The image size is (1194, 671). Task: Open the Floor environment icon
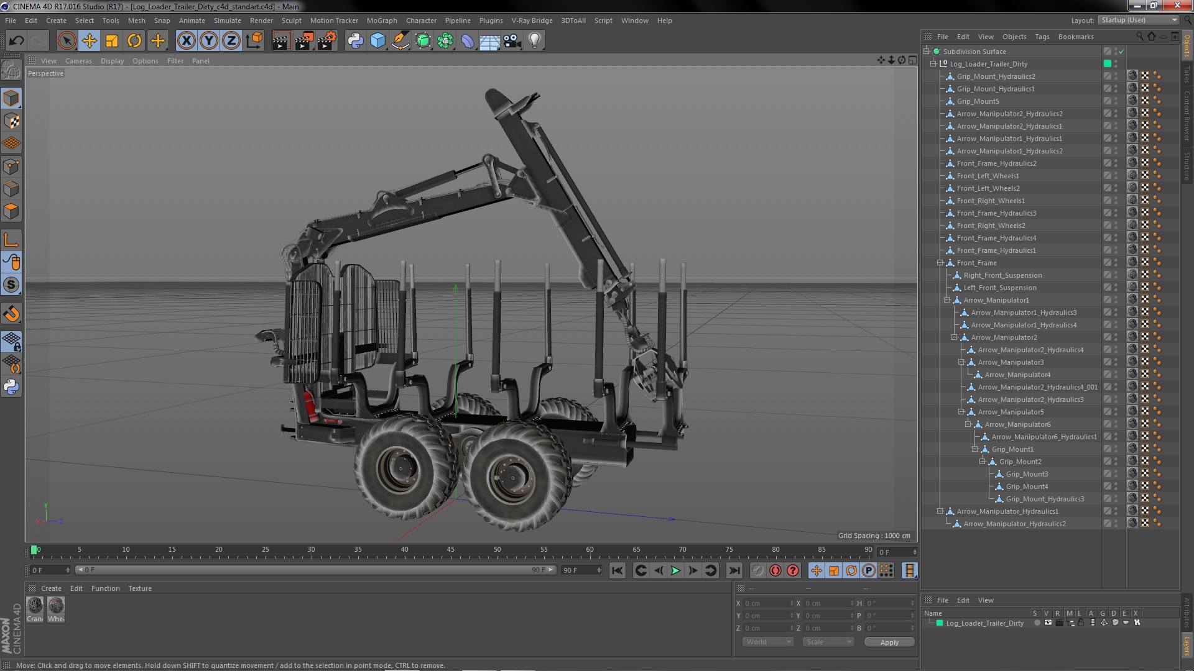coord(489,41)
